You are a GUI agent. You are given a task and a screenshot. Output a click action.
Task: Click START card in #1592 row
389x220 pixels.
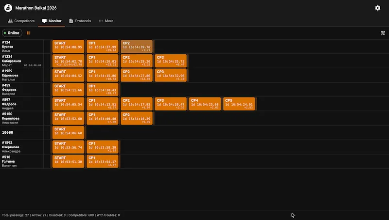(68, 147)
